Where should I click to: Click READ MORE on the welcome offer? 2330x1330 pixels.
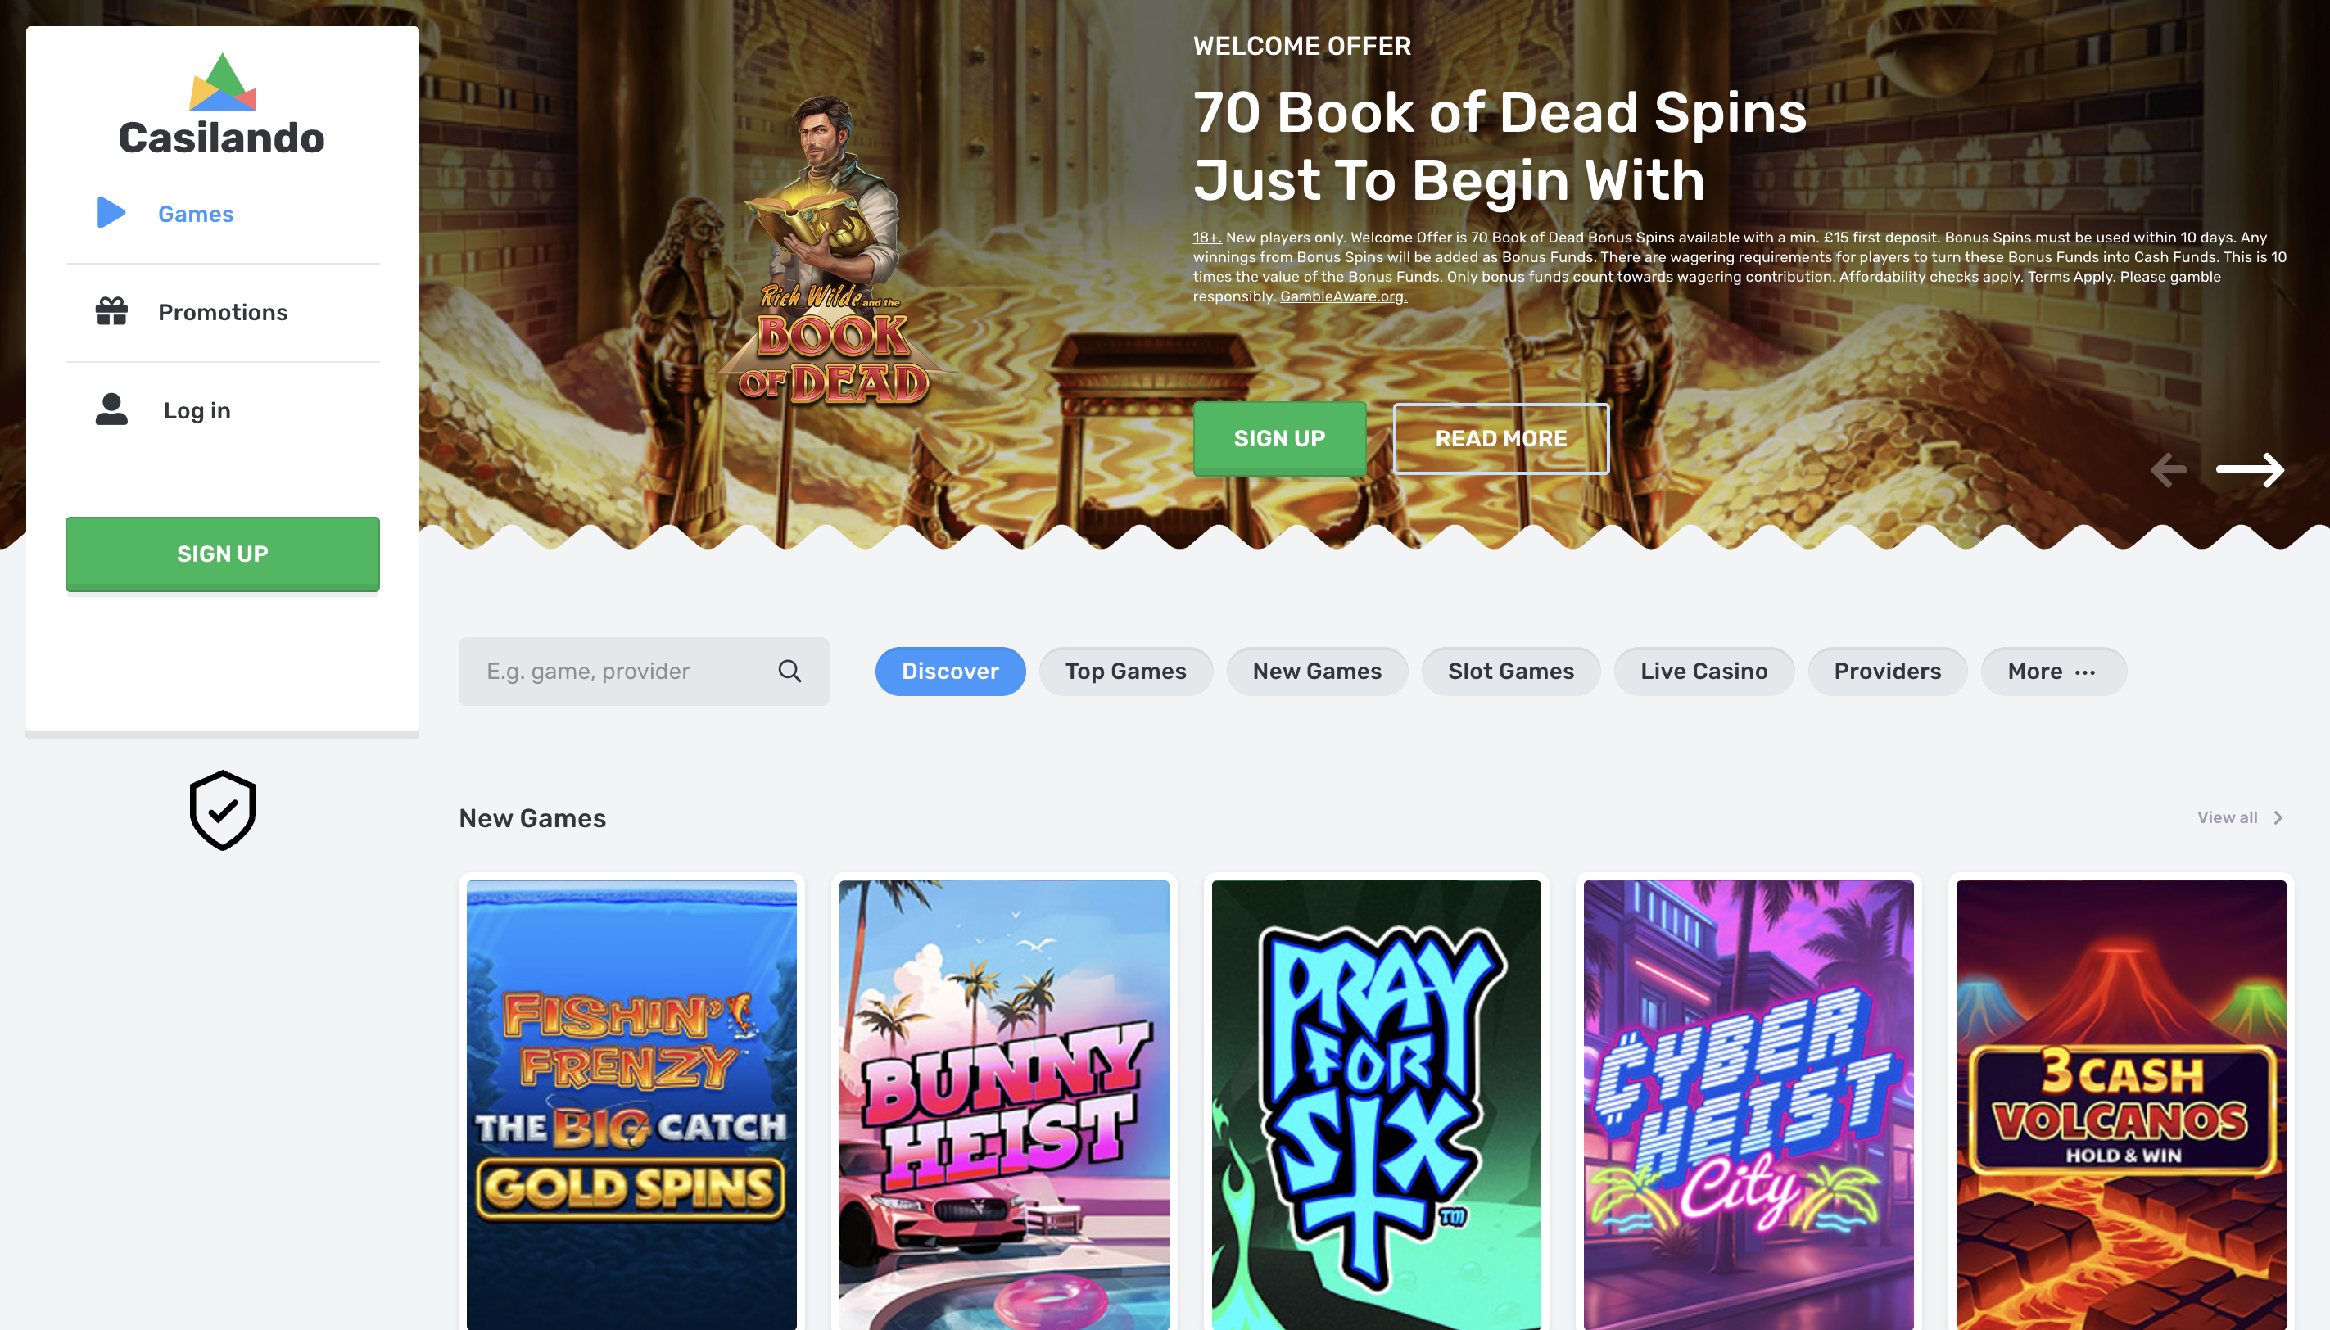[x=1500, y=438]
